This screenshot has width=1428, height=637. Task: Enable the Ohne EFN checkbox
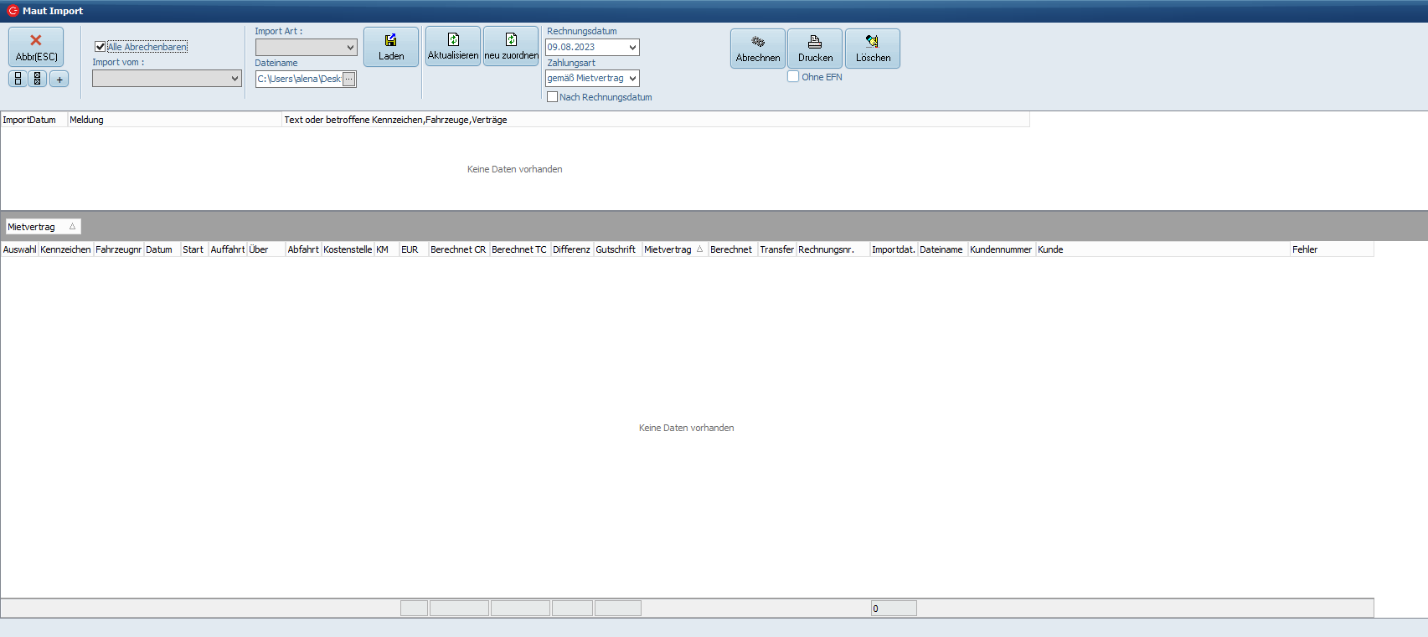pyautogui.click(x=793, y=77)
